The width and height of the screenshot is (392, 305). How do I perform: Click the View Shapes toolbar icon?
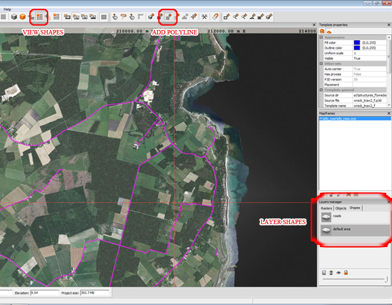tap(40, 17)
